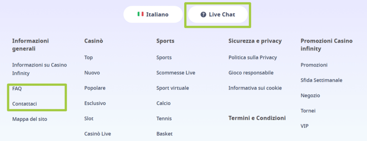This screenshot has width=367, height=141.
Task: Select Sport virtuale link
Action: point(173,88)
